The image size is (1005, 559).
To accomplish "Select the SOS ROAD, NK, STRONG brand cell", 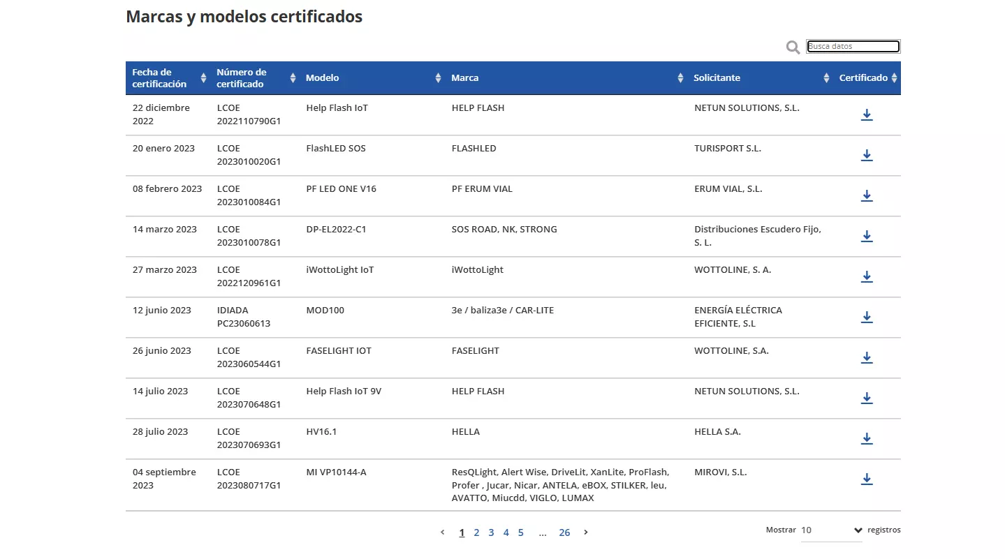I will click(x=504, y=230).
